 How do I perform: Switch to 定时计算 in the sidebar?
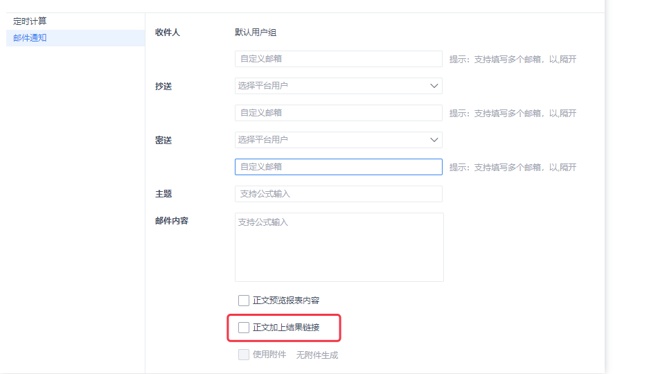coord(30,21)
